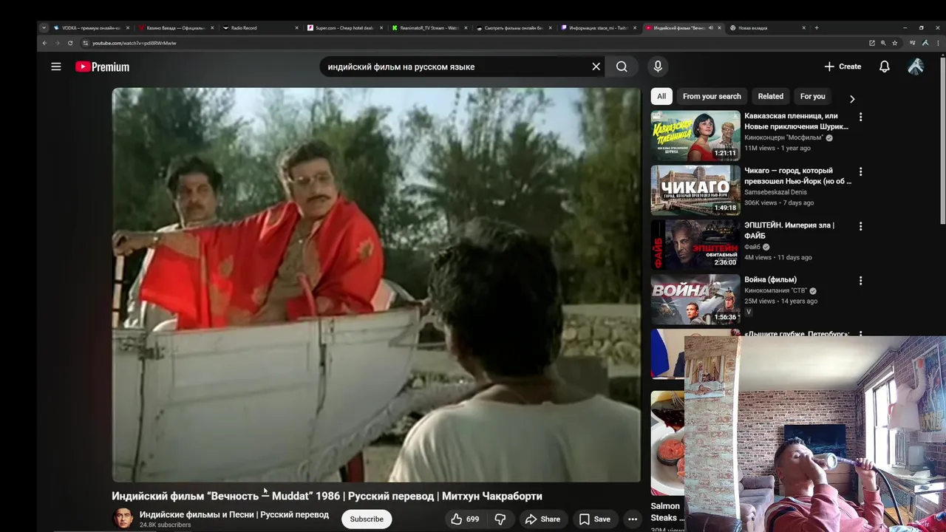Open the Chrome three-dot menu
The width and height of the screenshot is (946, 532).
click(936, 43)
